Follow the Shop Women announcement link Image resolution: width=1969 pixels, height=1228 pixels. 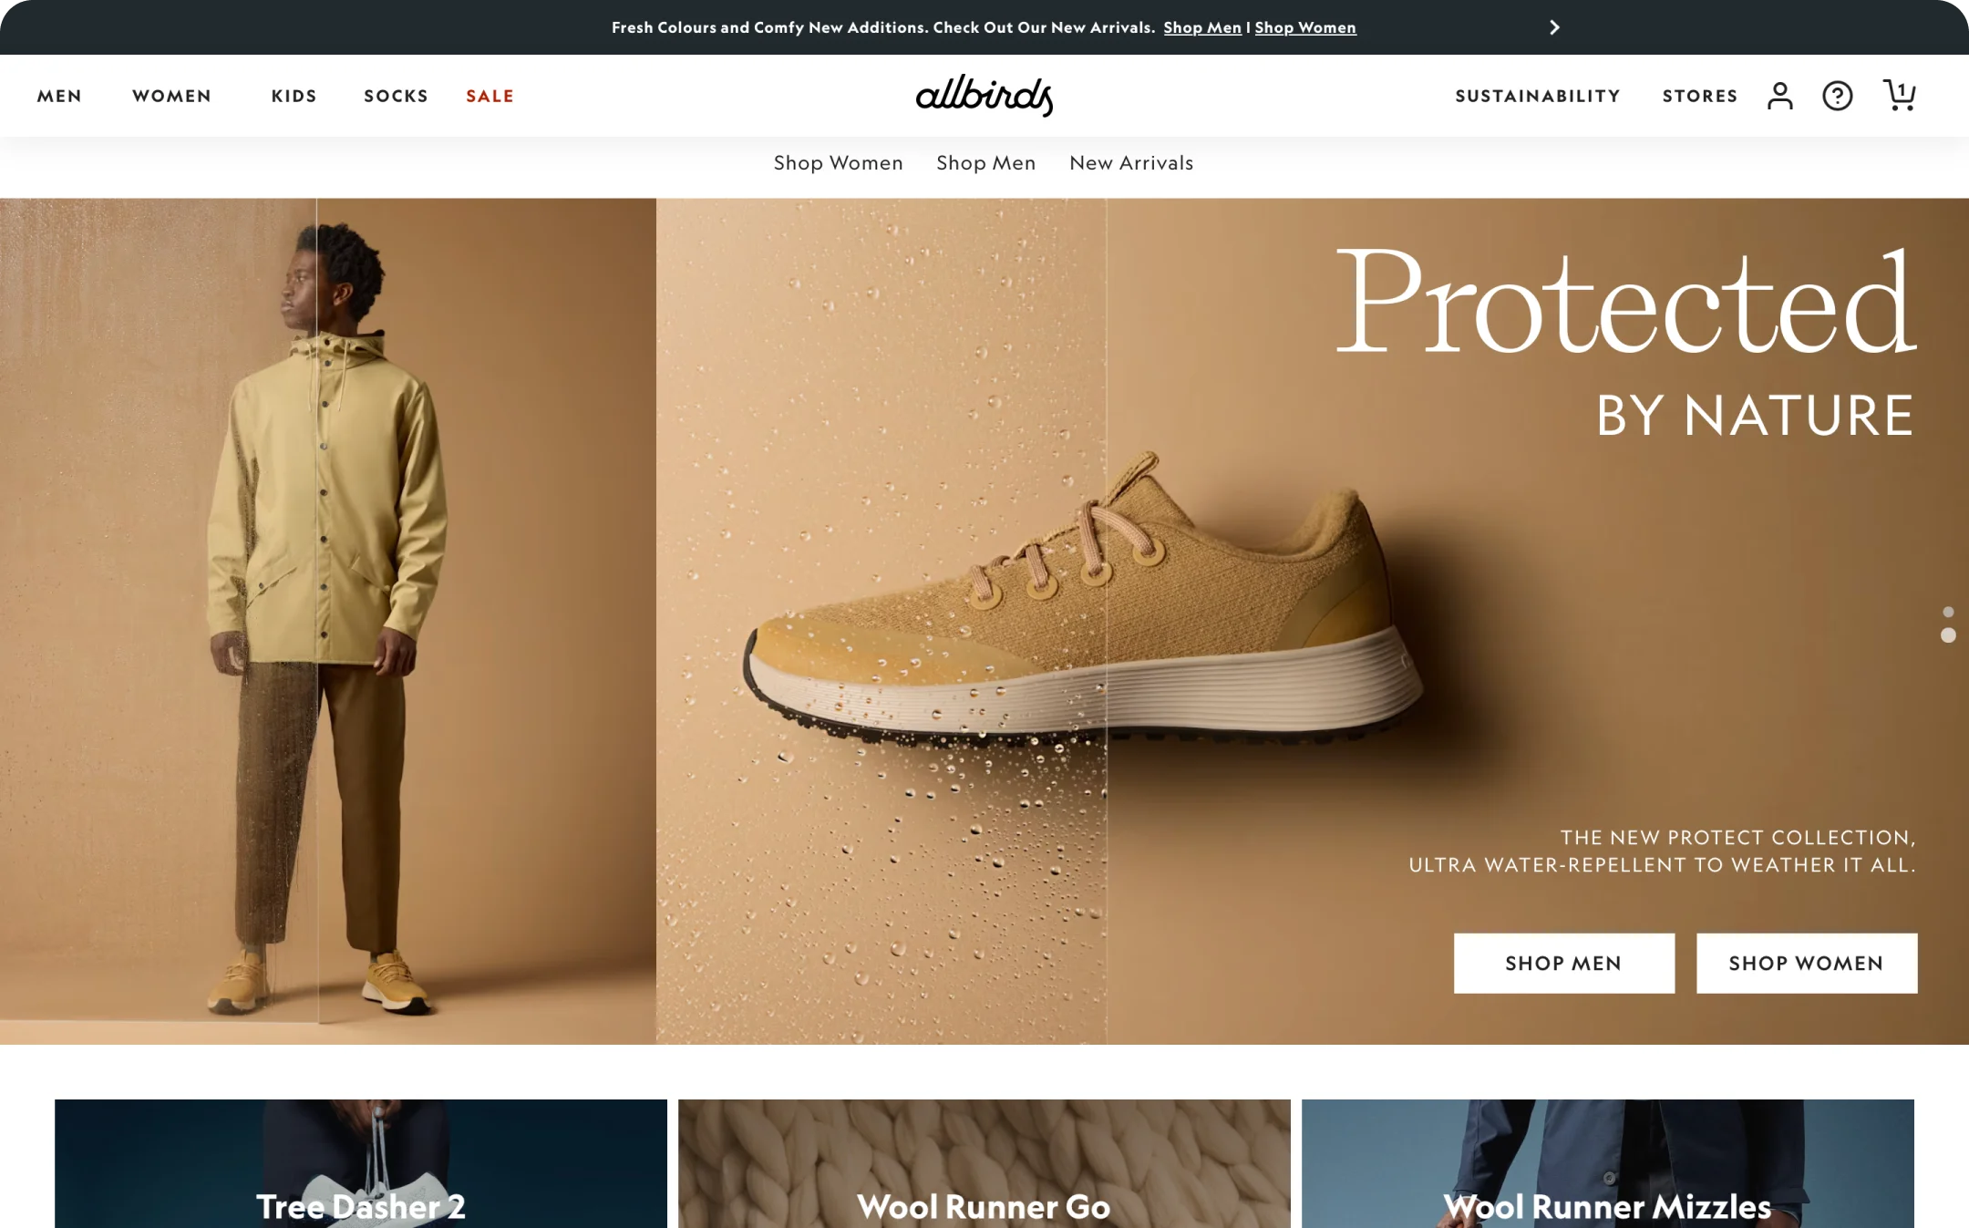click(1305, 27)
